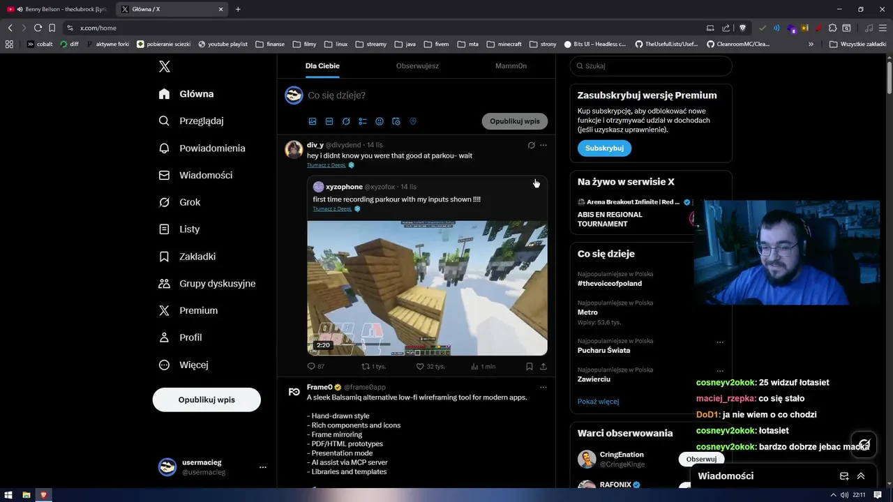Show hidden bookmarks with the overflow chevron

pos(811,44)
